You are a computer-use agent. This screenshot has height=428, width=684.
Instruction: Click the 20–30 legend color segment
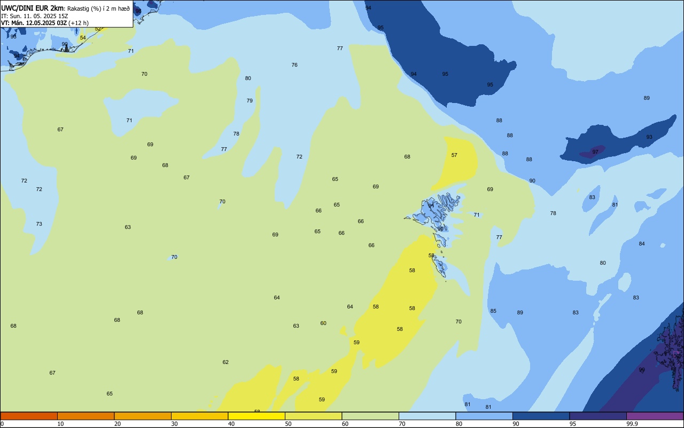pos(143,416)
